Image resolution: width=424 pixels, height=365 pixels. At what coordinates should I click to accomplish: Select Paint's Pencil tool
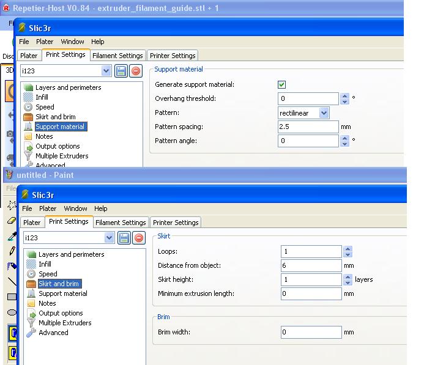point(12,251)
